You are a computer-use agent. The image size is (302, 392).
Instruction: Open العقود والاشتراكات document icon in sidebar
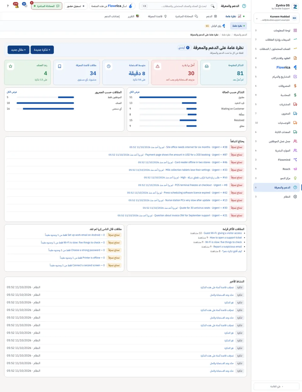coord(295,58)
